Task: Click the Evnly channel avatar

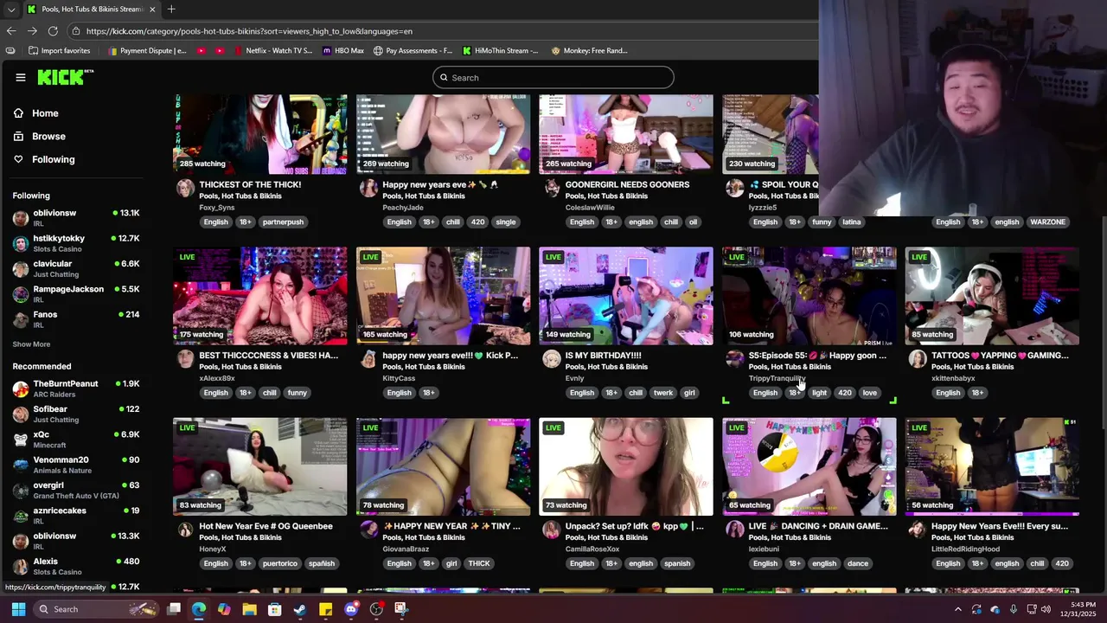Action: [x=552, y=359]
